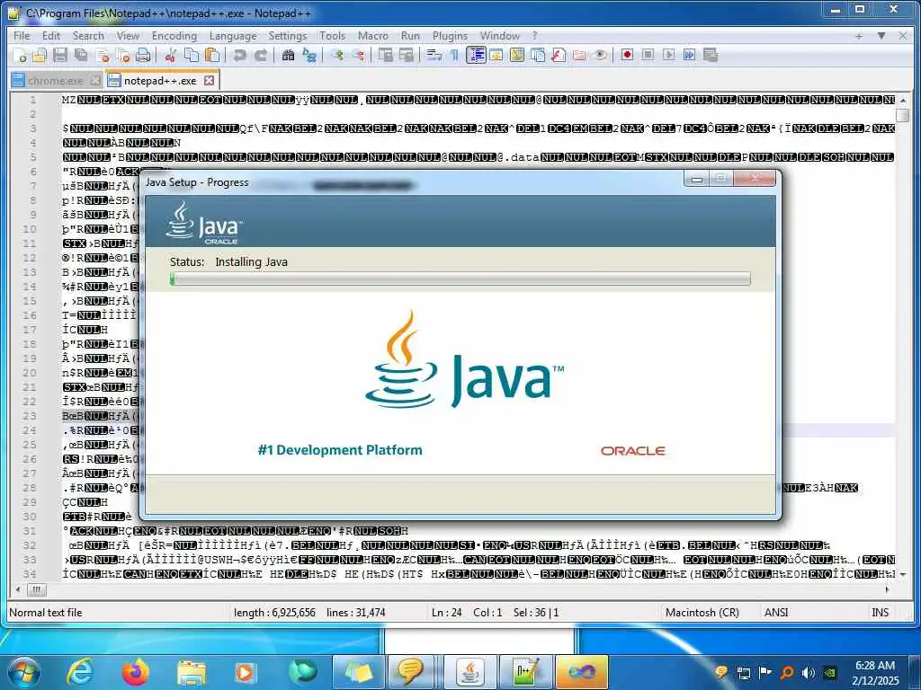This screenshot has width=921, height=690.
Task: Open the question mark help menu
Action: pyautogui.click(x=534, y=36)
